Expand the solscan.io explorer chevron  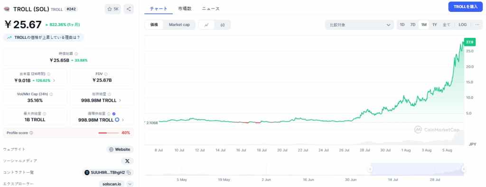point(130,184)
